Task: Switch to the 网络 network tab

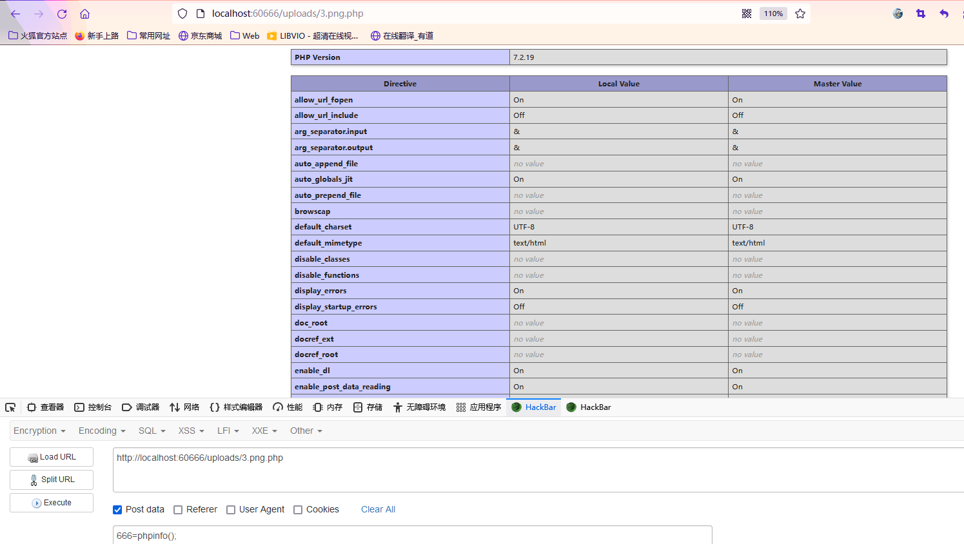Action: (184, 407)
